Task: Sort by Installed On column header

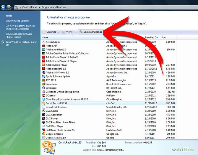Action: point(152,37)
